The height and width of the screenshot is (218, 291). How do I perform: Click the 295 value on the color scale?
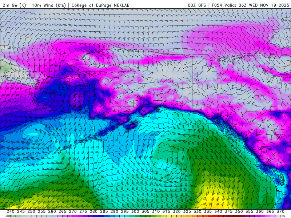(125, 211)
